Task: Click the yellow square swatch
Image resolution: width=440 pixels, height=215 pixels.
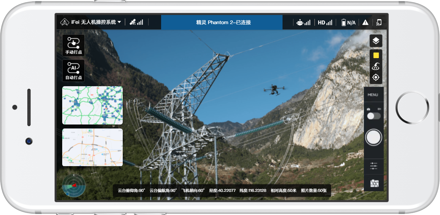Action: pyautogui.click(x=376, y=55)
